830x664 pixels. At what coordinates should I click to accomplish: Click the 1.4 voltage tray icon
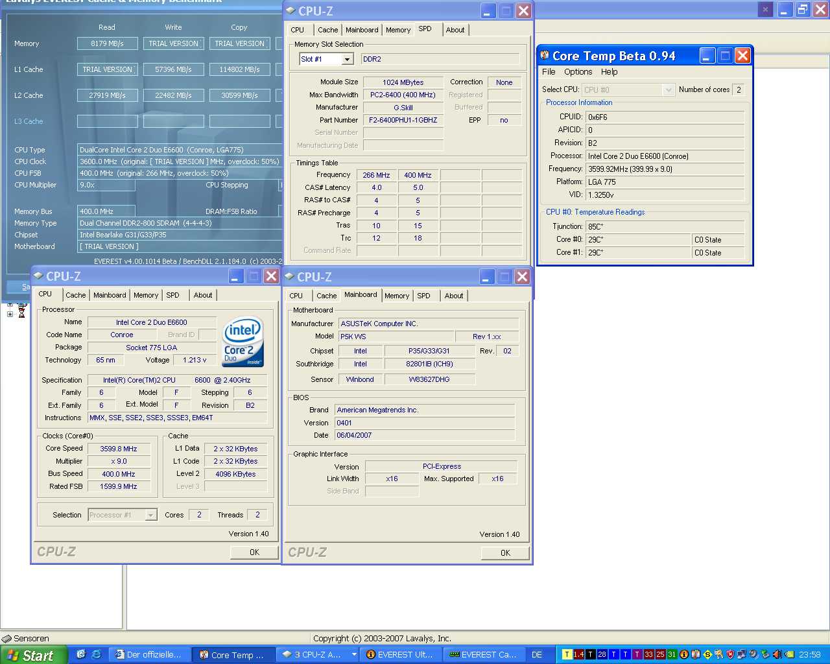(579, 655)
